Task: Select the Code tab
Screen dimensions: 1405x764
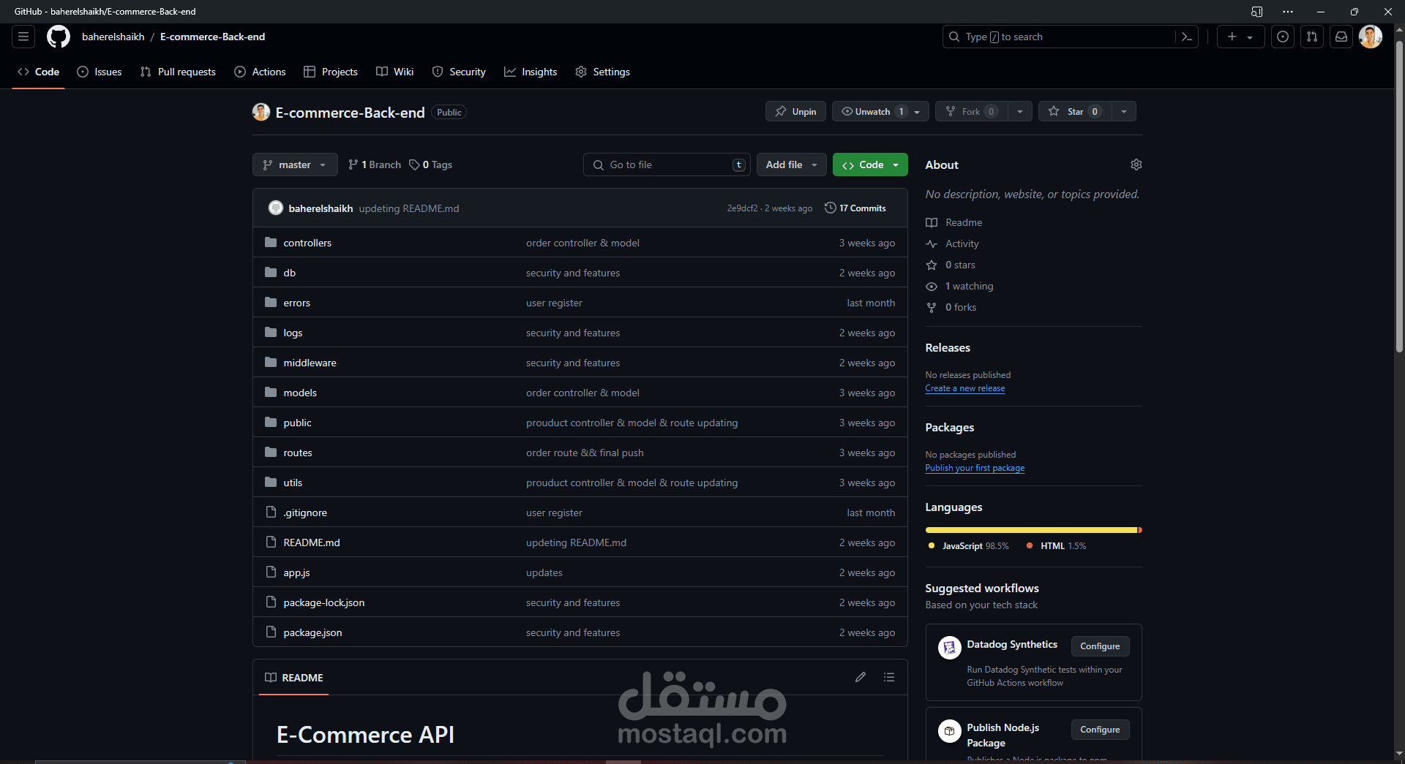Action: click(x=38, y=72)
